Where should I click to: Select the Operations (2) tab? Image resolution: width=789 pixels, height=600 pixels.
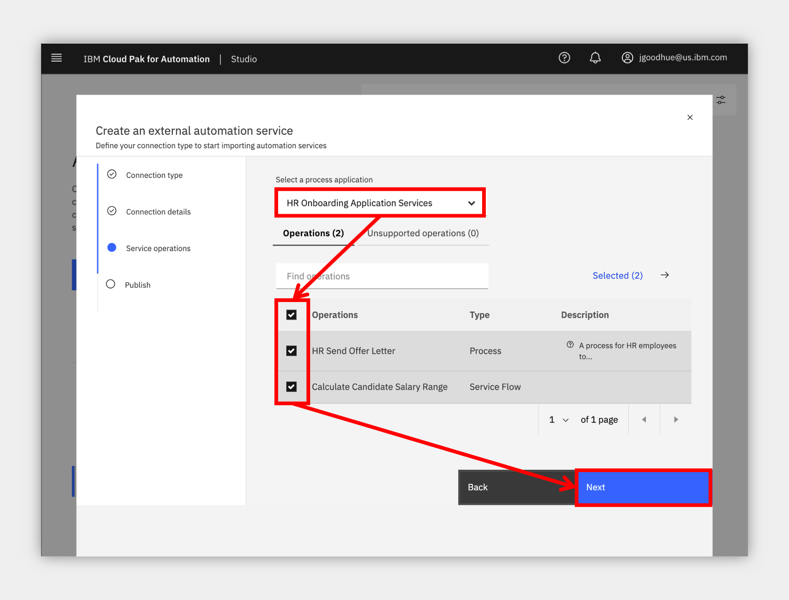tap(313, 233)
